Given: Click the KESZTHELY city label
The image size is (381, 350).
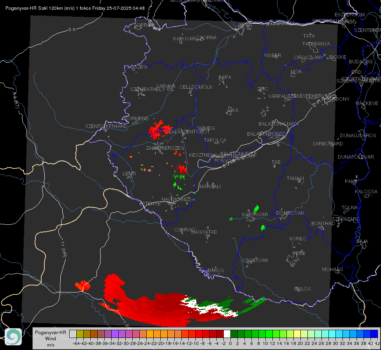Looking at the screenshot, I should pos(202,155).
